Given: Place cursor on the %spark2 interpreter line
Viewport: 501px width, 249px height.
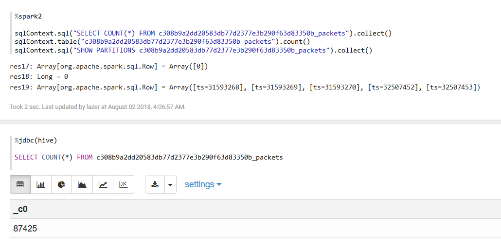Looking at the screenshot, I should coord(28,17).
